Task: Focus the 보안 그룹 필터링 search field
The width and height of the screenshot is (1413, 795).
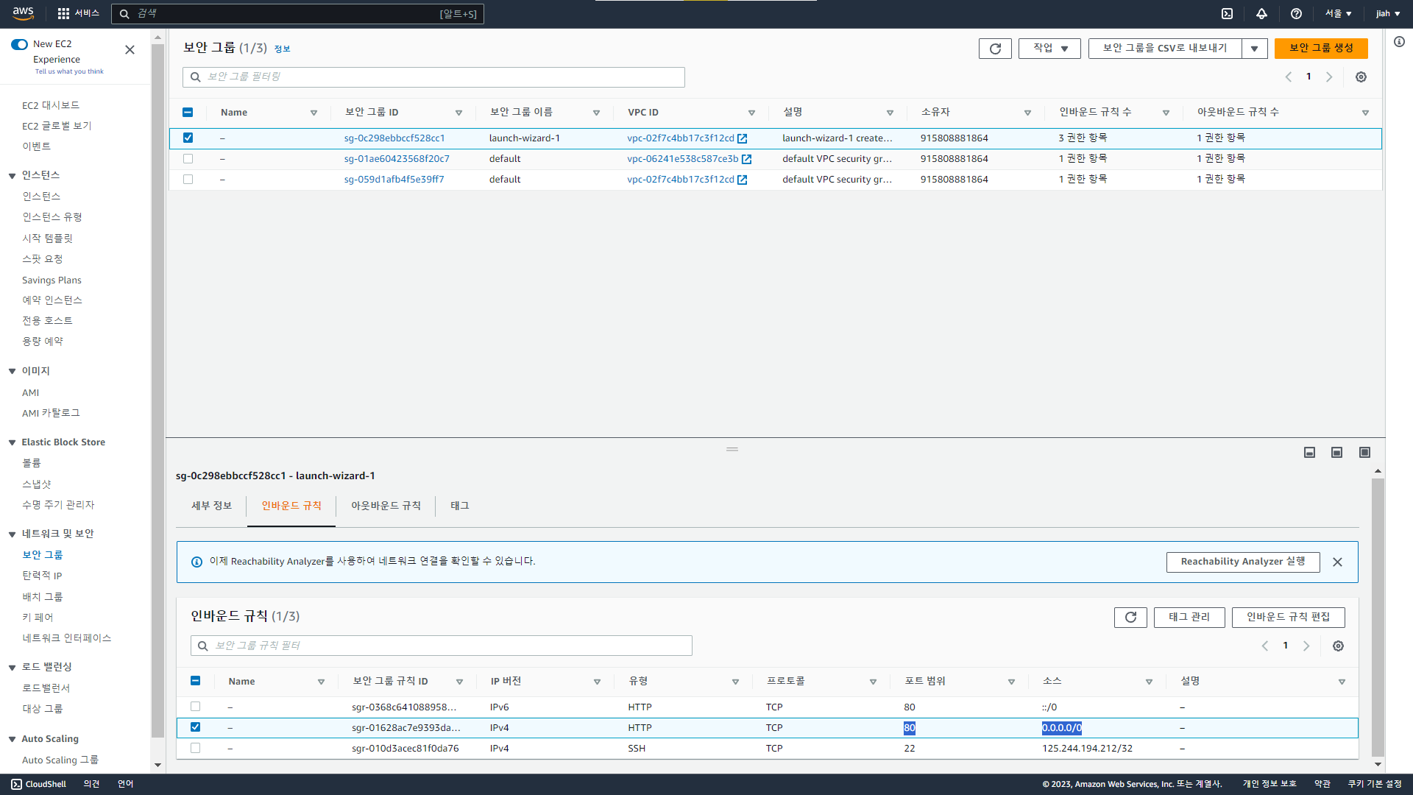Action: coord(433,77)
